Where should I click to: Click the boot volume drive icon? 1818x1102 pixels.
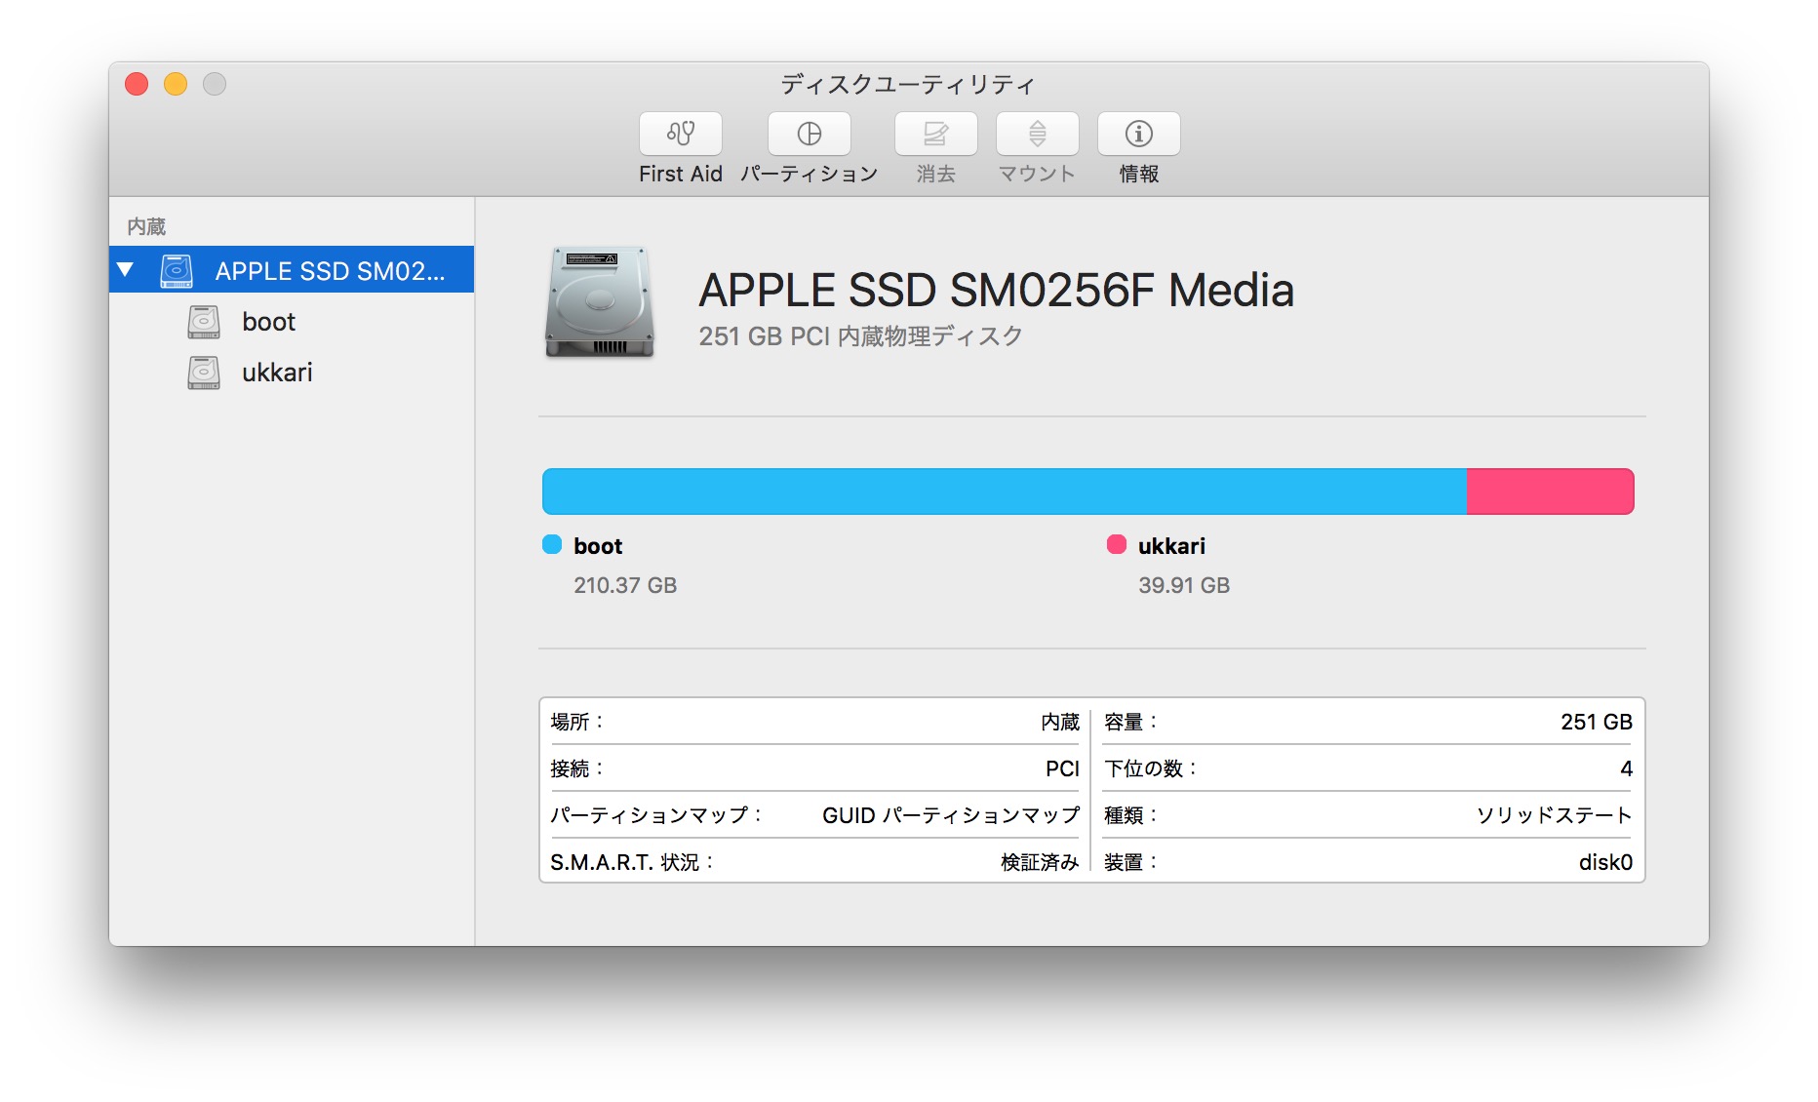(x=204, y=322)
